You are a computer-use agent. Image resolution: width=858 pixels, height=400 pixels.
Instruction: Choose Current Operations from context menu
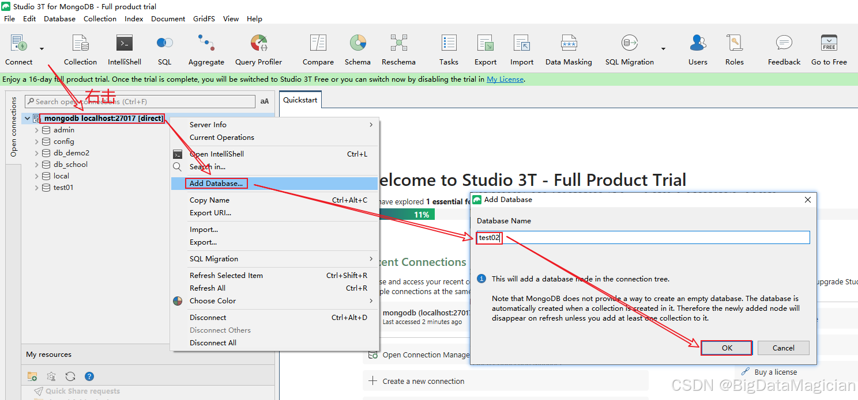point(275,137)
